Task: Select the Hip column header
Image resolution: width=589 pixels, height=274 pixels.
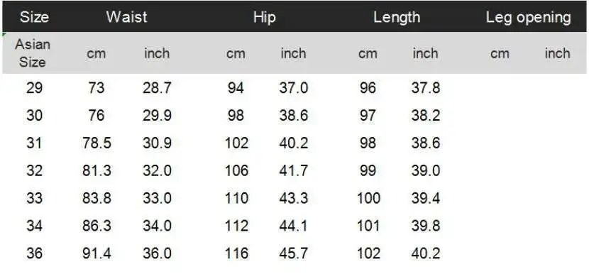Action: tap(265, 17)
